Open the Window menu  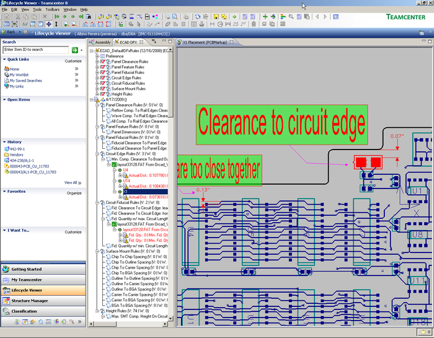click(69, 9)
